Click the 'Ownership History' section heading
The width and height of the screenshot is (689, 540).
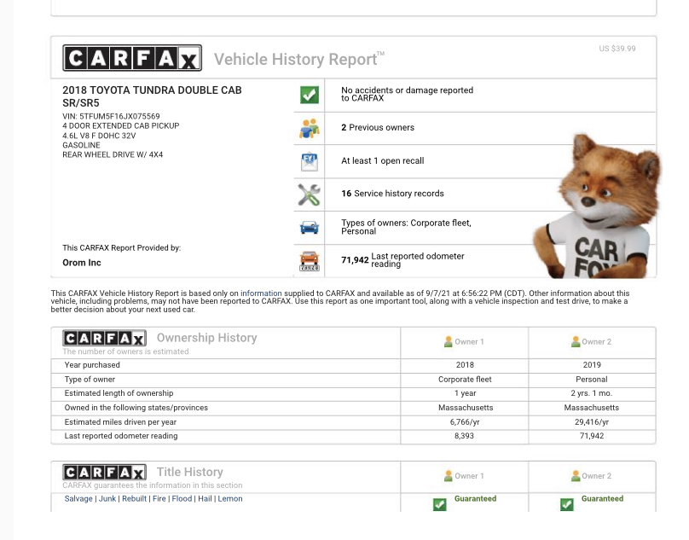coord(207,338)
